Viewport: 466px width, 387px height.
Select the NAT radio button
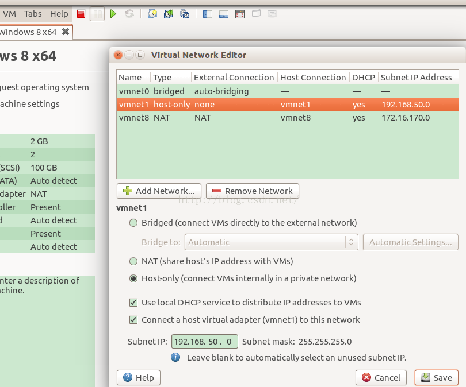pos(133,261)
